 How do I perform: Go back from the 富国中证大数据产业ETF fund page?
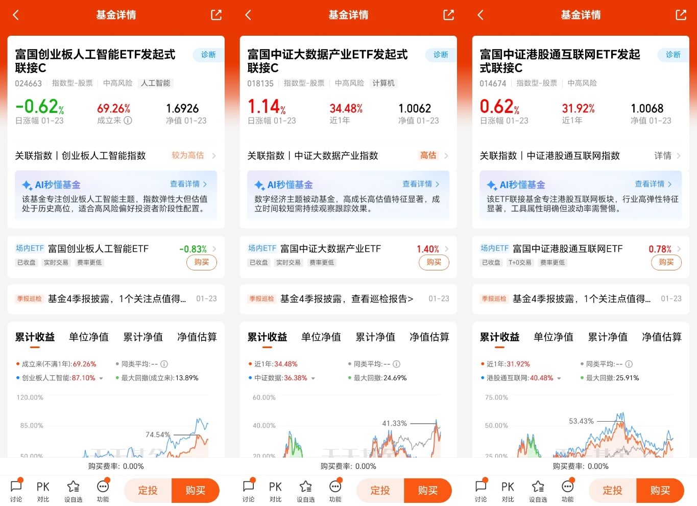[x=248, y=15]
